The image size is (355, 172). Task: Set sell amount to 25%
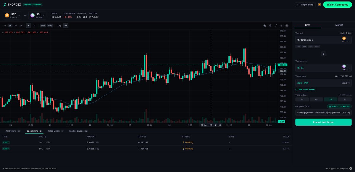click(x=298, y=47)
